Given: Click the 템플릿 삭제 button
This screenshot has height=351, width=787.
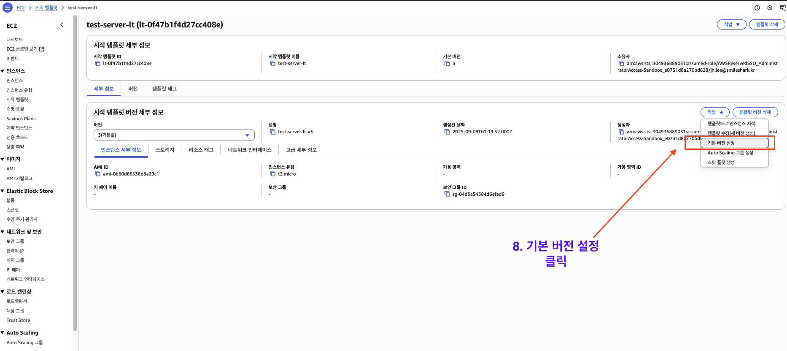Looking at the screenshot, I should (x=766, y=24).
